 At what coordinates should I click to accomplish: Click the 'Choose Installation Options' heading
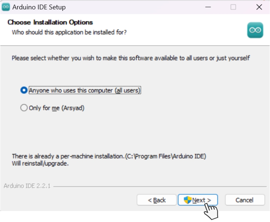(x=50, y=22)
